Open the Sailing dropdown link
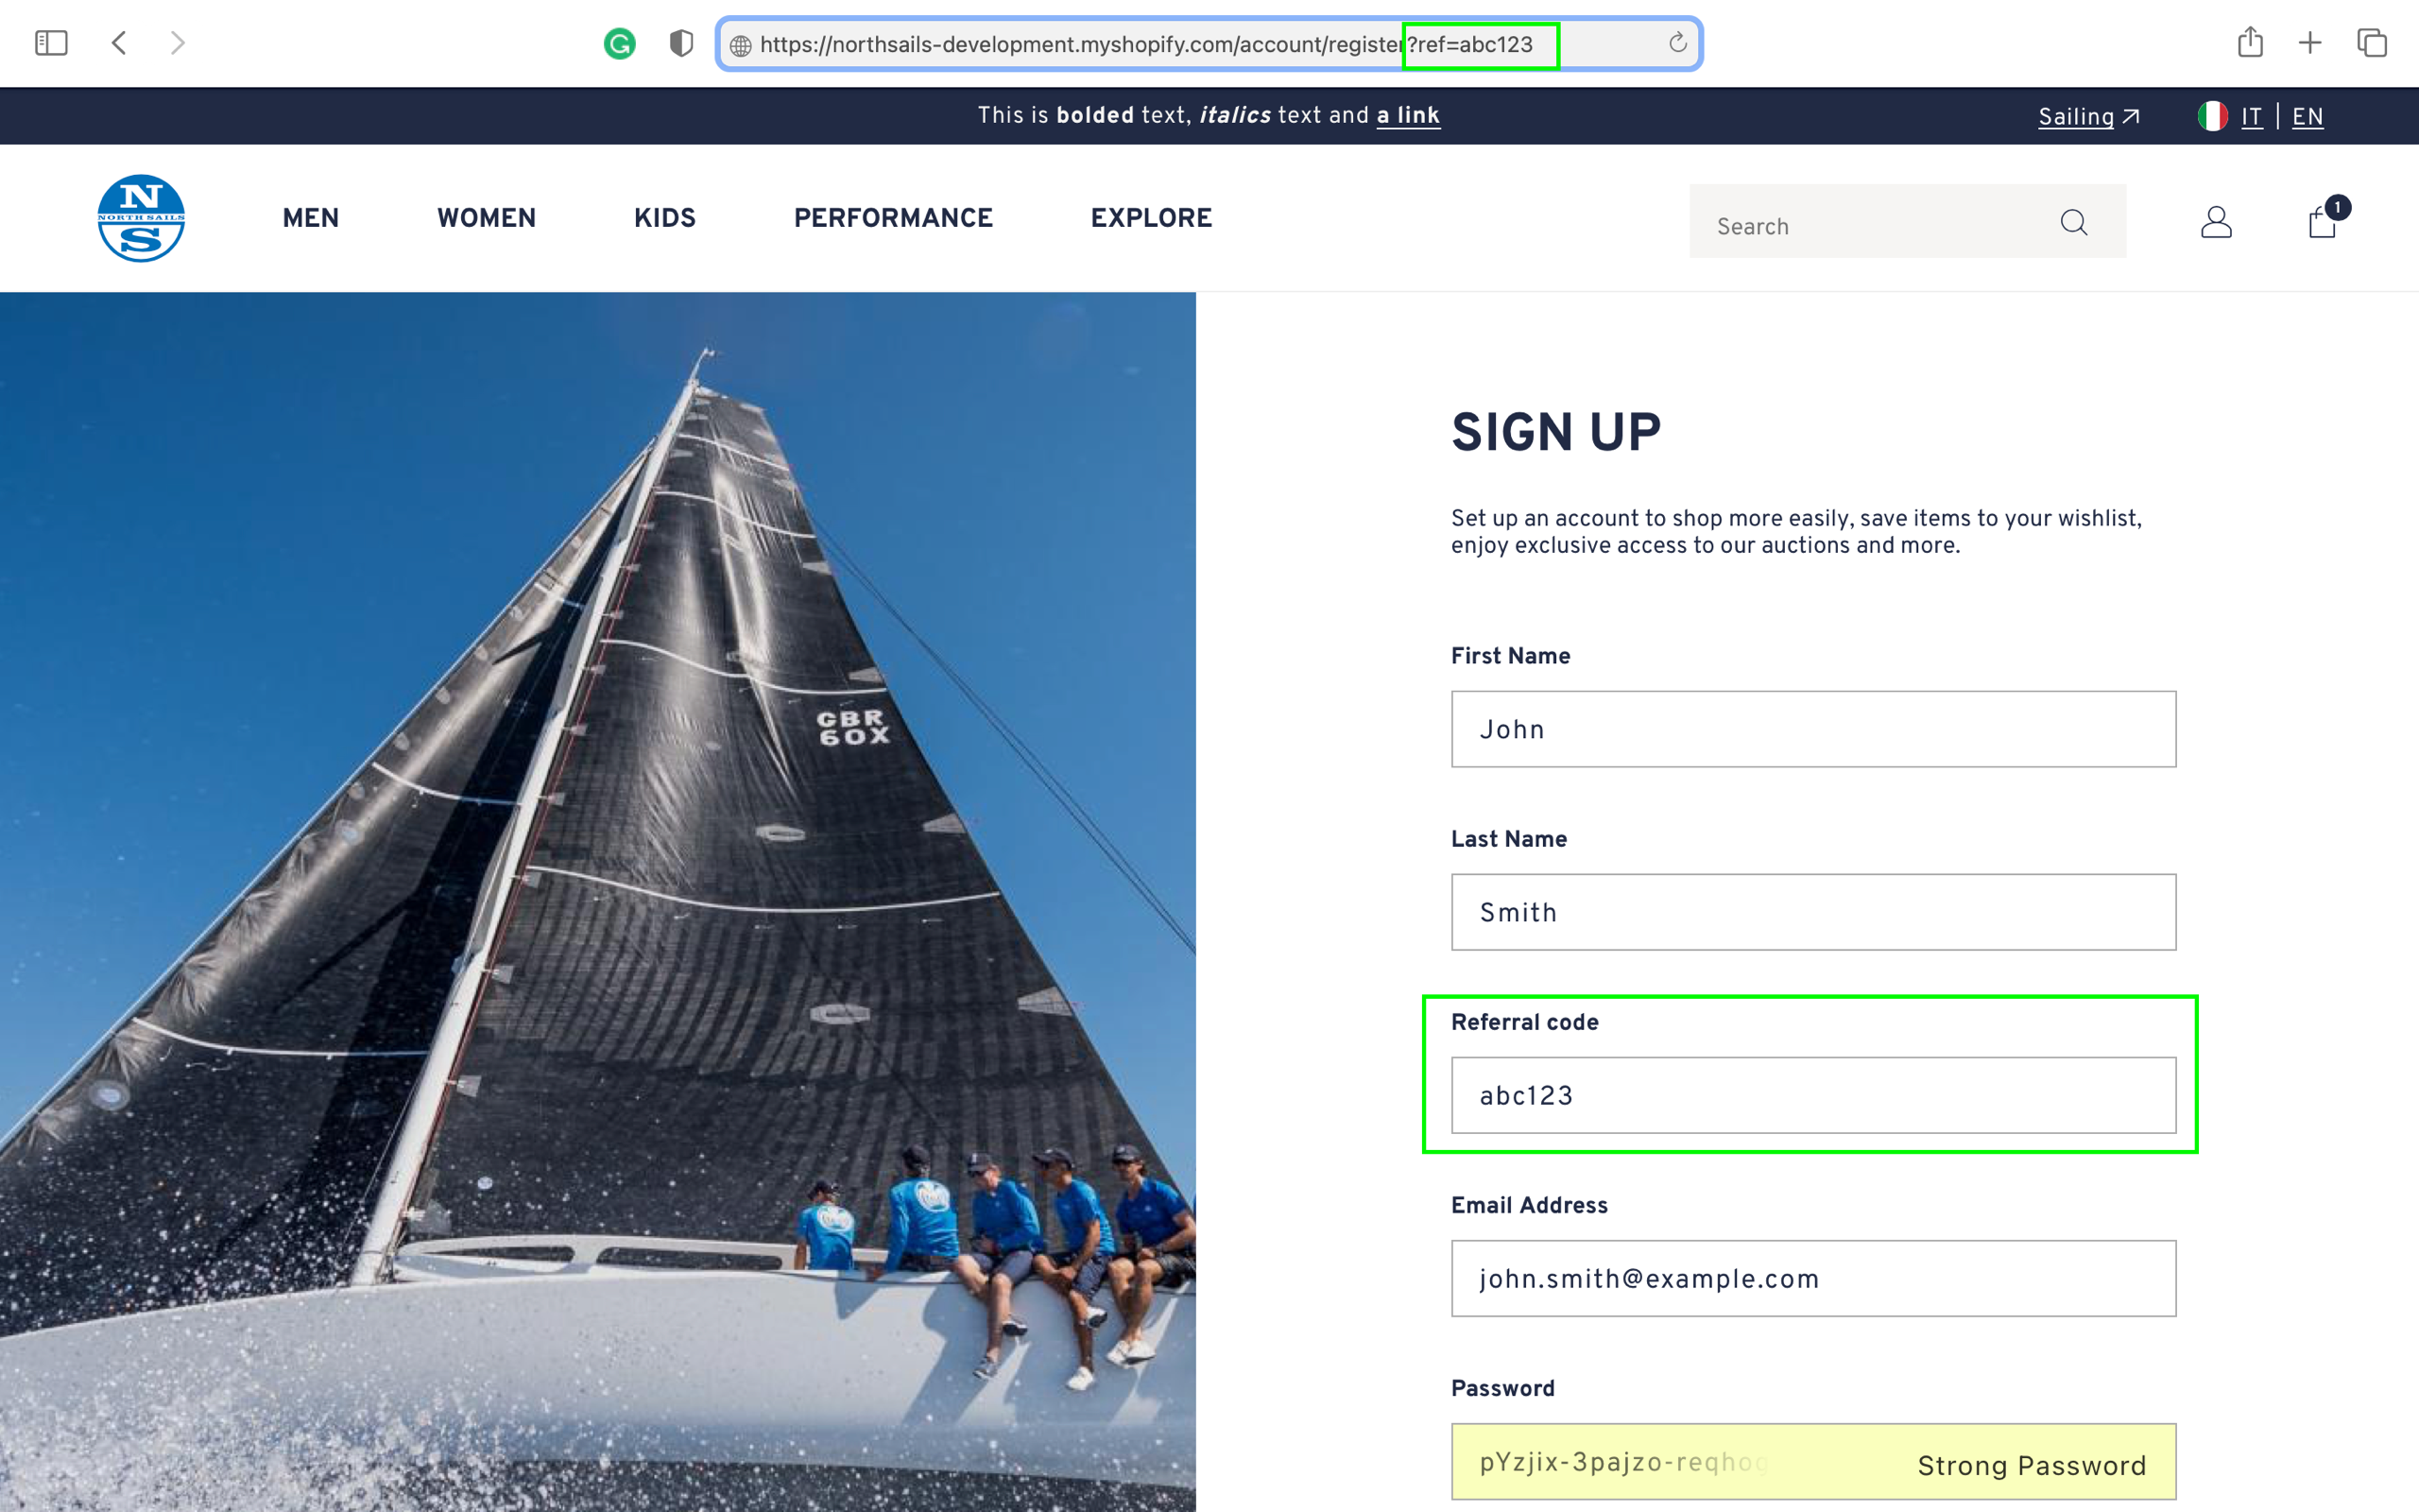 2088,117
